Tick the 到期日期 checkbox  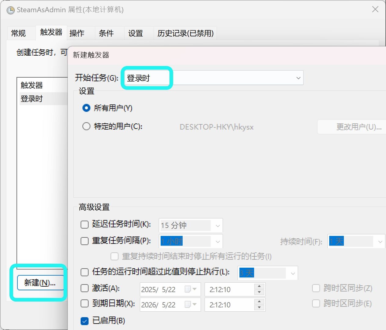(85, 303)
